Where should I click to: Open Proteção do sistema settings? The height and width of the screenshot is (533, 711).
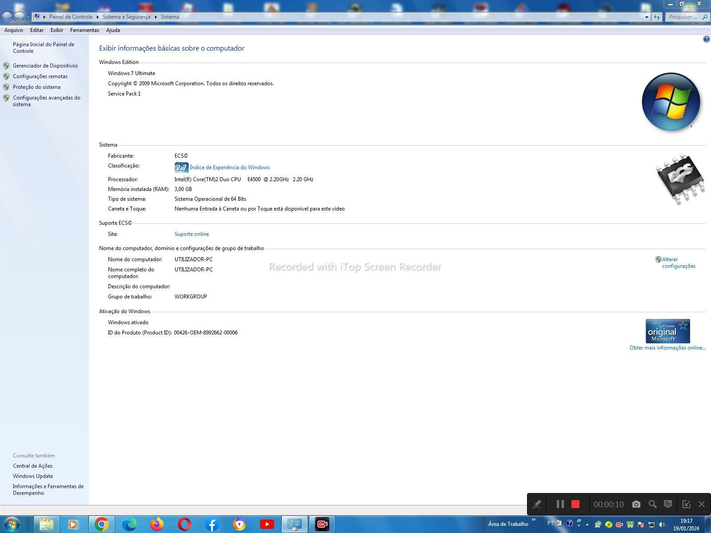[x=36, y=87]
